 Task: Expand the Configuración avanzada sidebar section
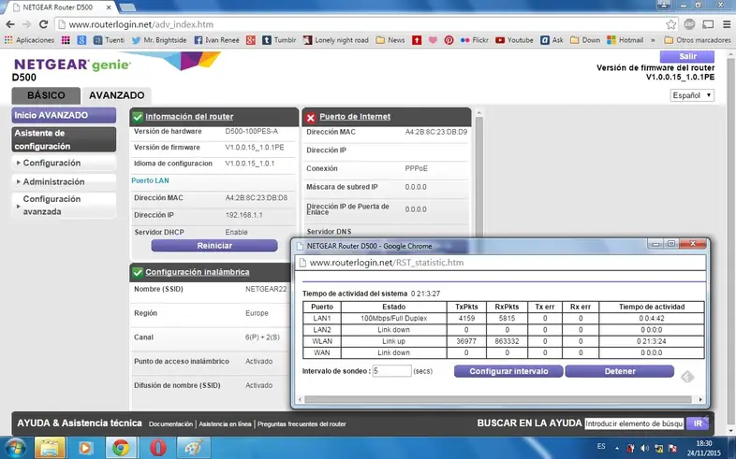[x=64, y=205]
